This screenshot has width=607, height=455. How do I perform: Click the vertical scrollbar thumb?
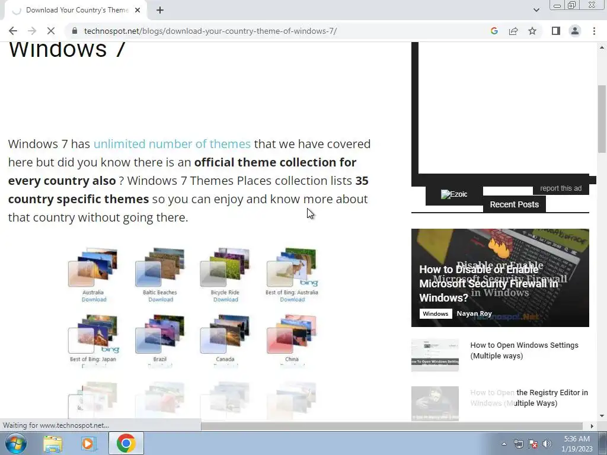602,118
